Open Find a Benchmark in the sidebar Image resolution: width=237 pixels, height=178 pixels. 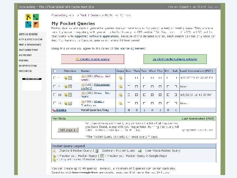[x=30, y=45]
